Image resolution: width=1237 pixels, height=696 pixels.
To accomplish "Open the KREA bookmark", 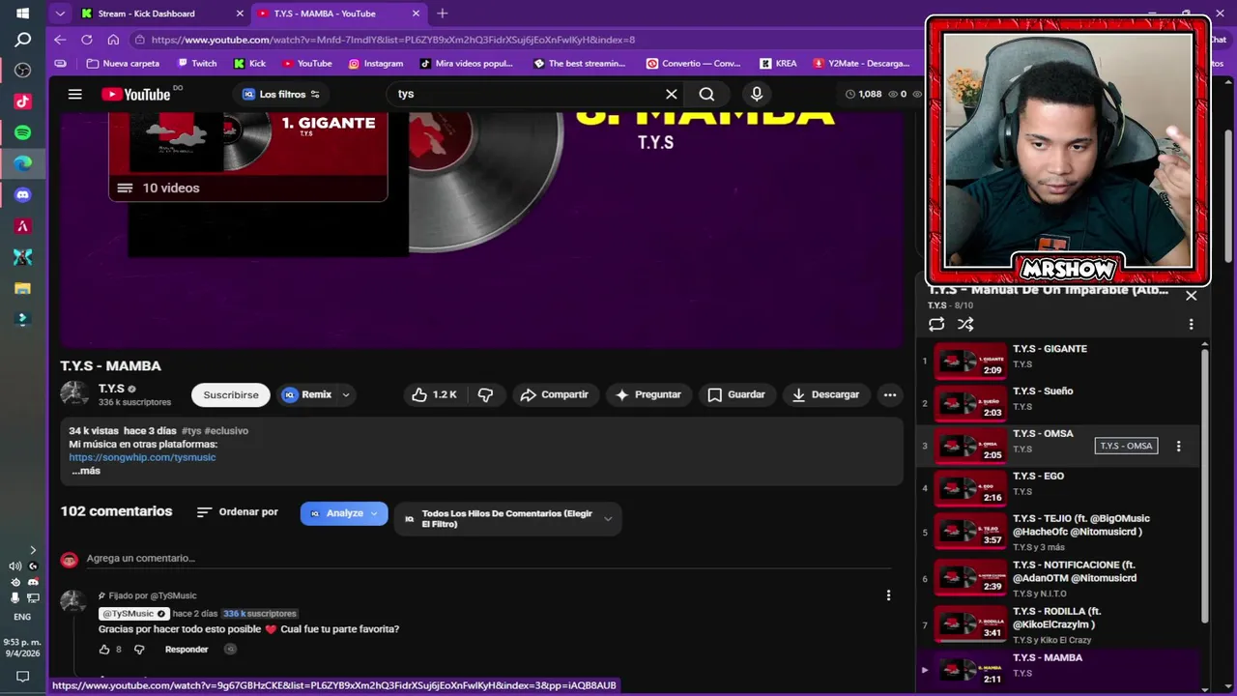I will 778,64.
